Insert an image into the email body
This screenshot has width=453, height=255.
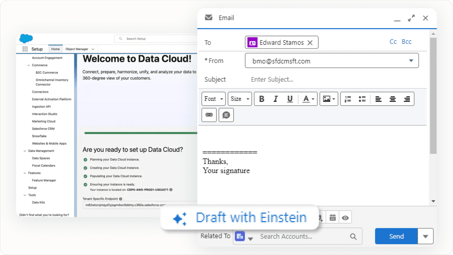point(327,99)
